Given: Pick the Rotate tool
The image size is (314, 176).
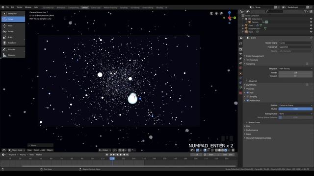Looking at the screenshot, I should coord(13,31).
